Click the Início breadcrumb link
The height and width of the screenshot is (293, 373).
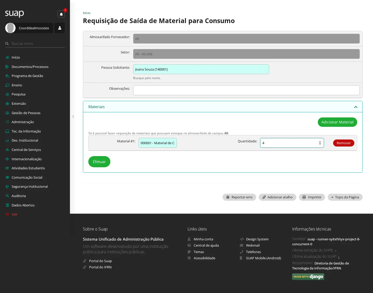click(87, 13)
